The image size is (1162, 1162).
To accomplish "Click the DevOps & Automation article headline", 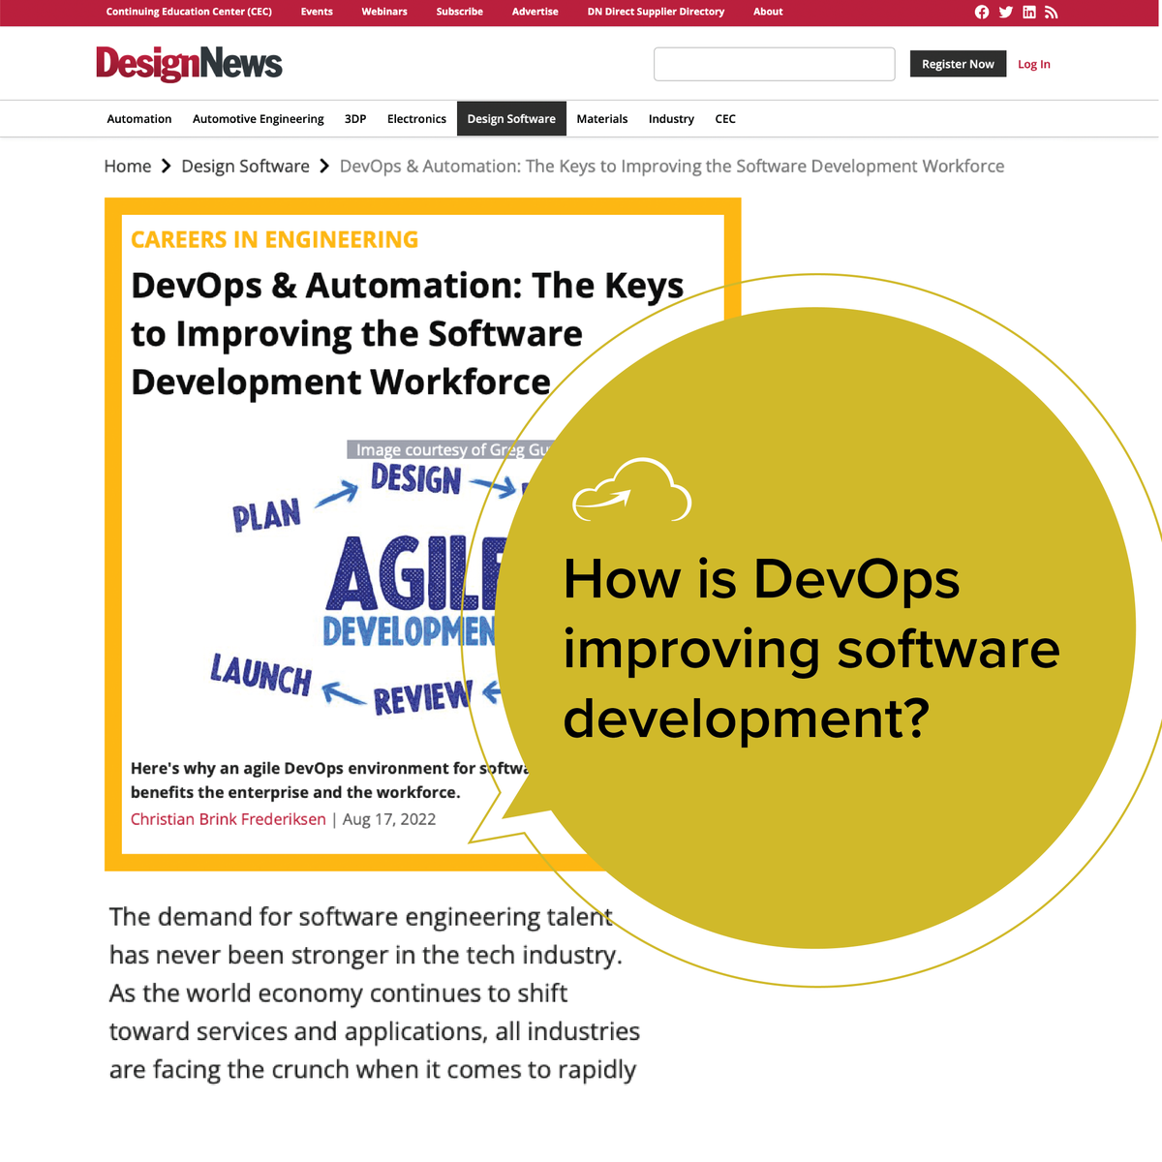I will [x=408, y=334].
